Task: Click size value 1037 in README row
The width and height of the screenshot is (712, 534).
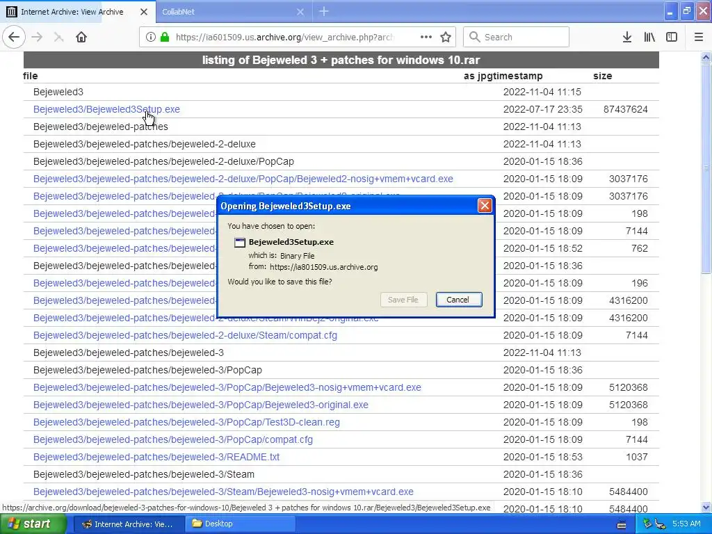Action: click(637, 457)
